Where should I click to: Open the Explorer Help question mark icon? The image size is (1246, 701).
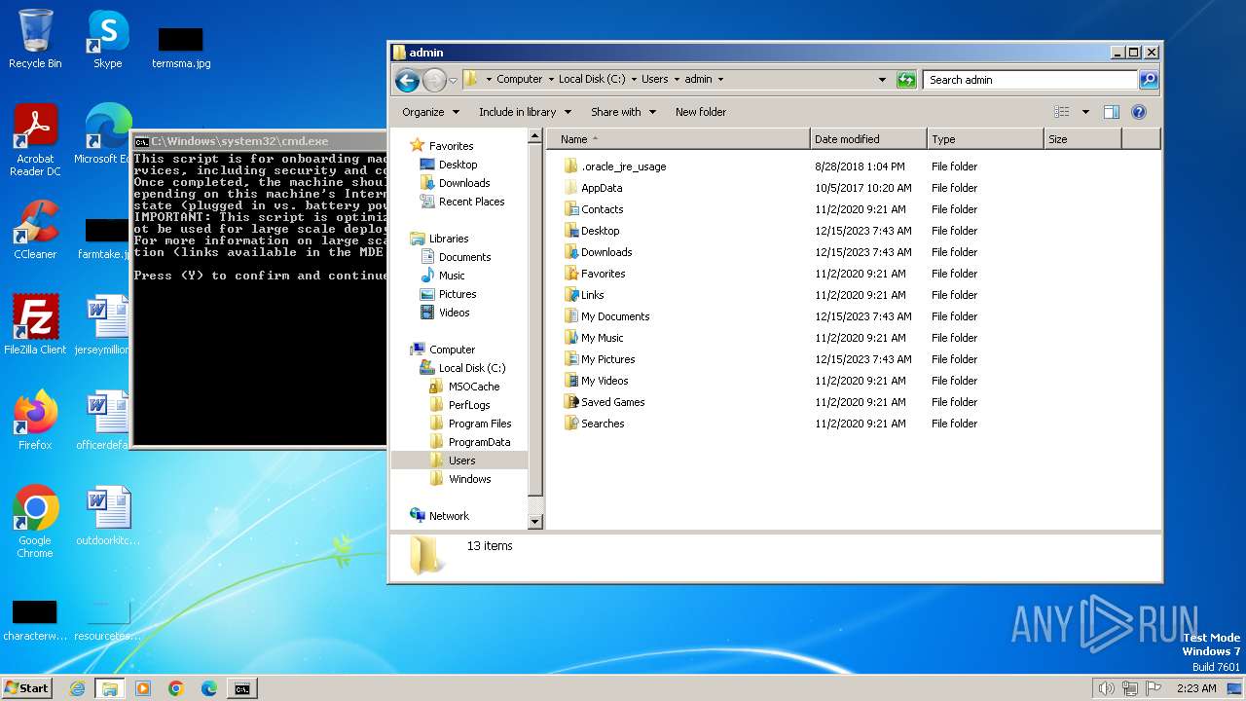pos(1139,112)
